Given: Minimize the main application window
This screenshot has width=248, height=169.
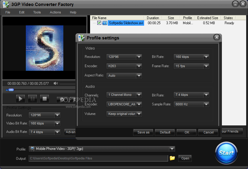Looking at the screenshot, I should click(235, 4).
